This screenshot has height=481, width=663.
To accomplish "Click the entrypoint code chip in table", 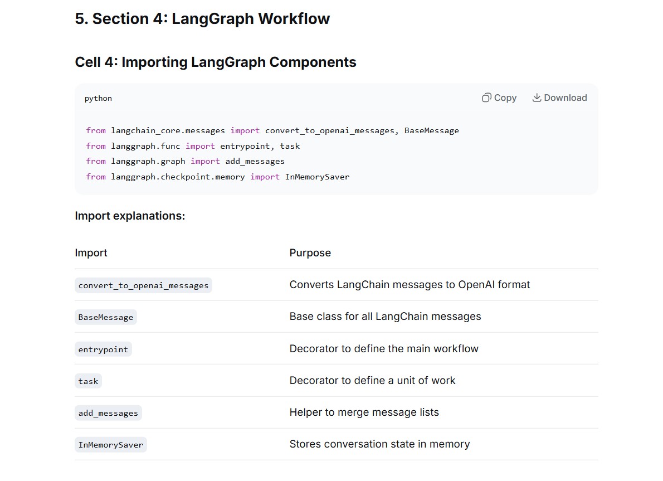I will (103, 349).
